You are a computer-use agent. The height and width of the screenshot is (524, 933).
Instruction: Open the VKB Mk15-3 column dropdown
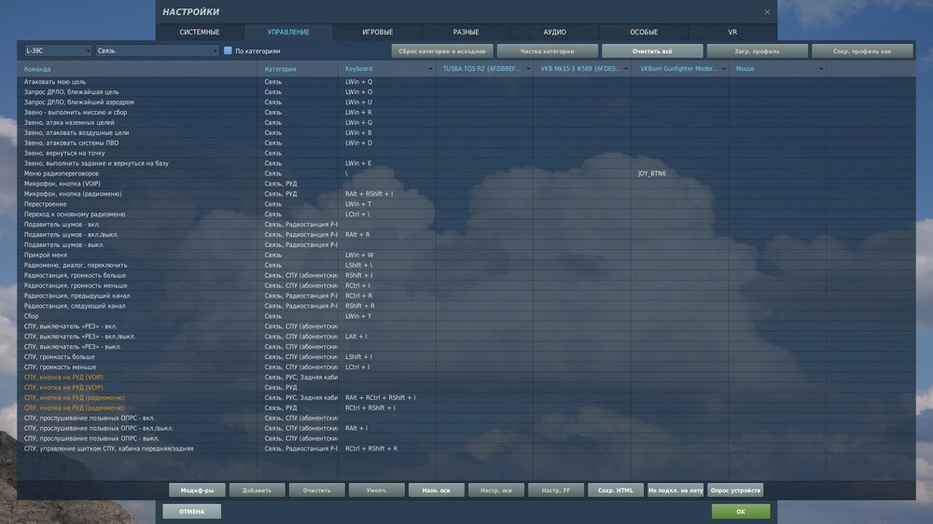(x=625, y=69)
